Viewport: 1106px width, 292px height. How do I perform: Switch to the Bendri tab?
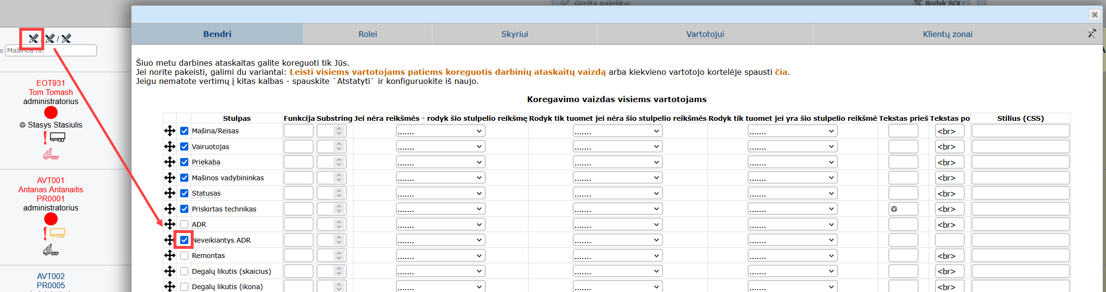click(x=217, y=34)
